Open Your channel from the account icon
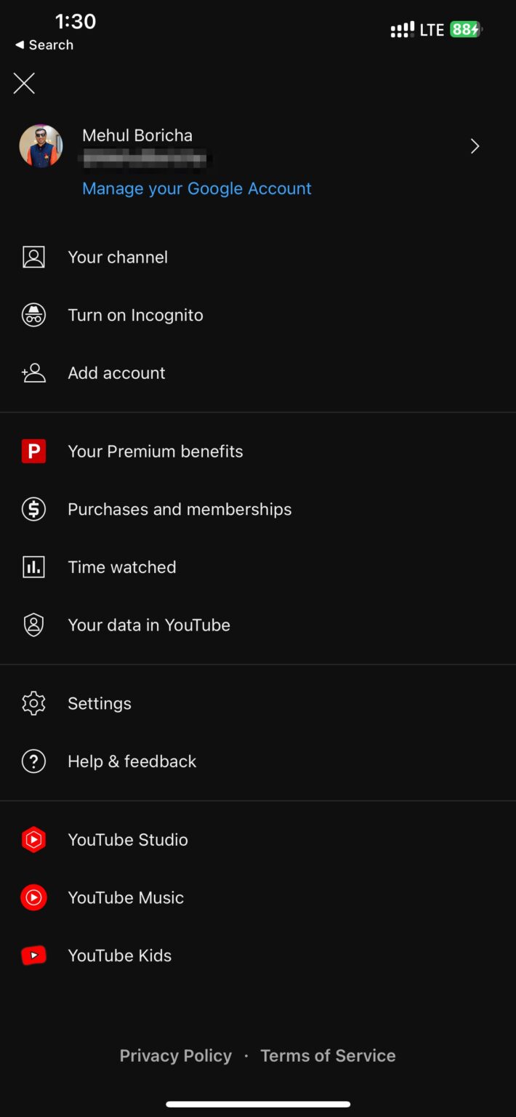The image size is (516, 1117). point(33,257)
